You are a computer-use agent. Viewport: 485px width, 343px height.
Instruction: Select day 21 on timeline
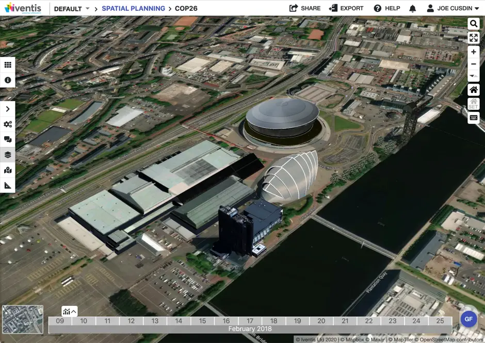point(345,321)
